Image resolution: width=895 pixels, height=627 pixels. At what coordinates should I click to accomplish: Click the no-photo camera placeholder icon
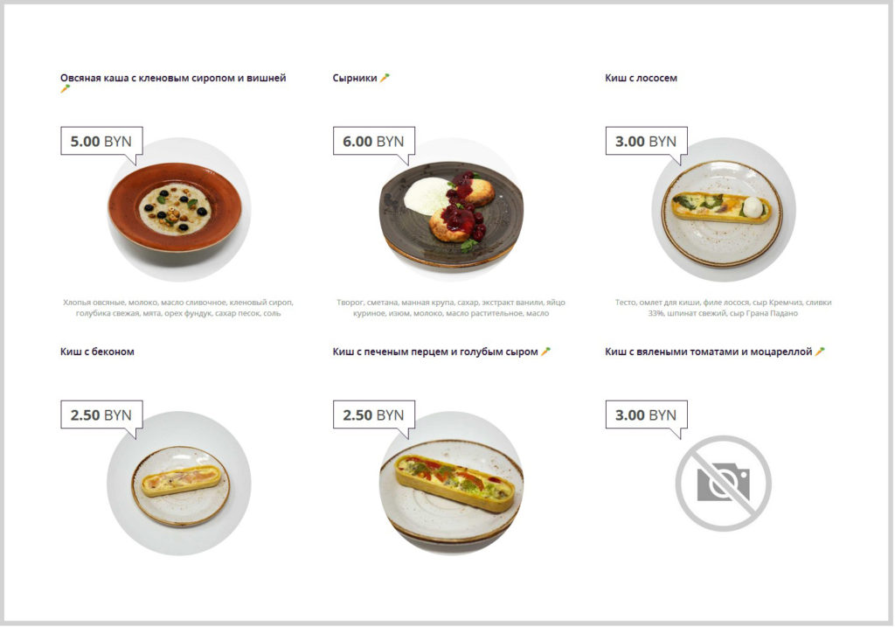pos(723,483)
